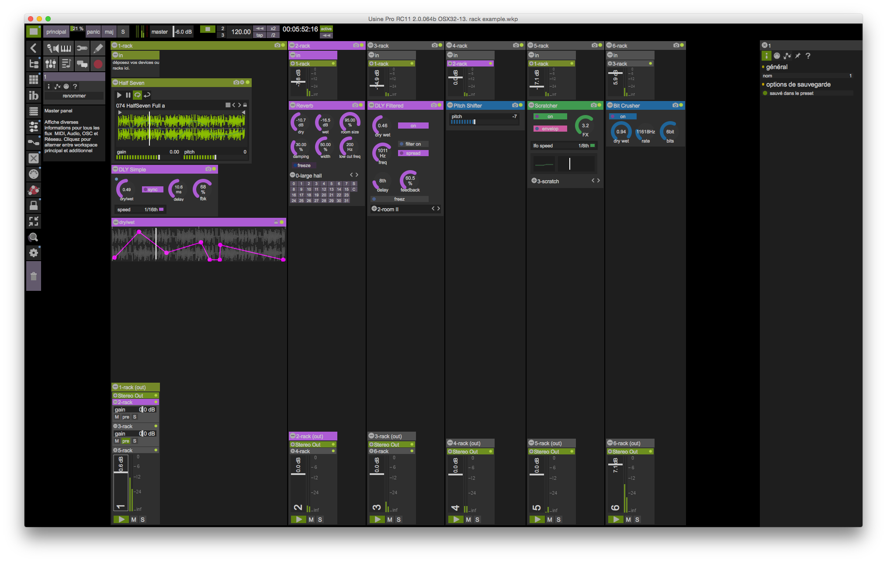Screen dimensions: 887x562
Task: Click the camera snapshot icon on the Reverb module
Action: point(355,105)
